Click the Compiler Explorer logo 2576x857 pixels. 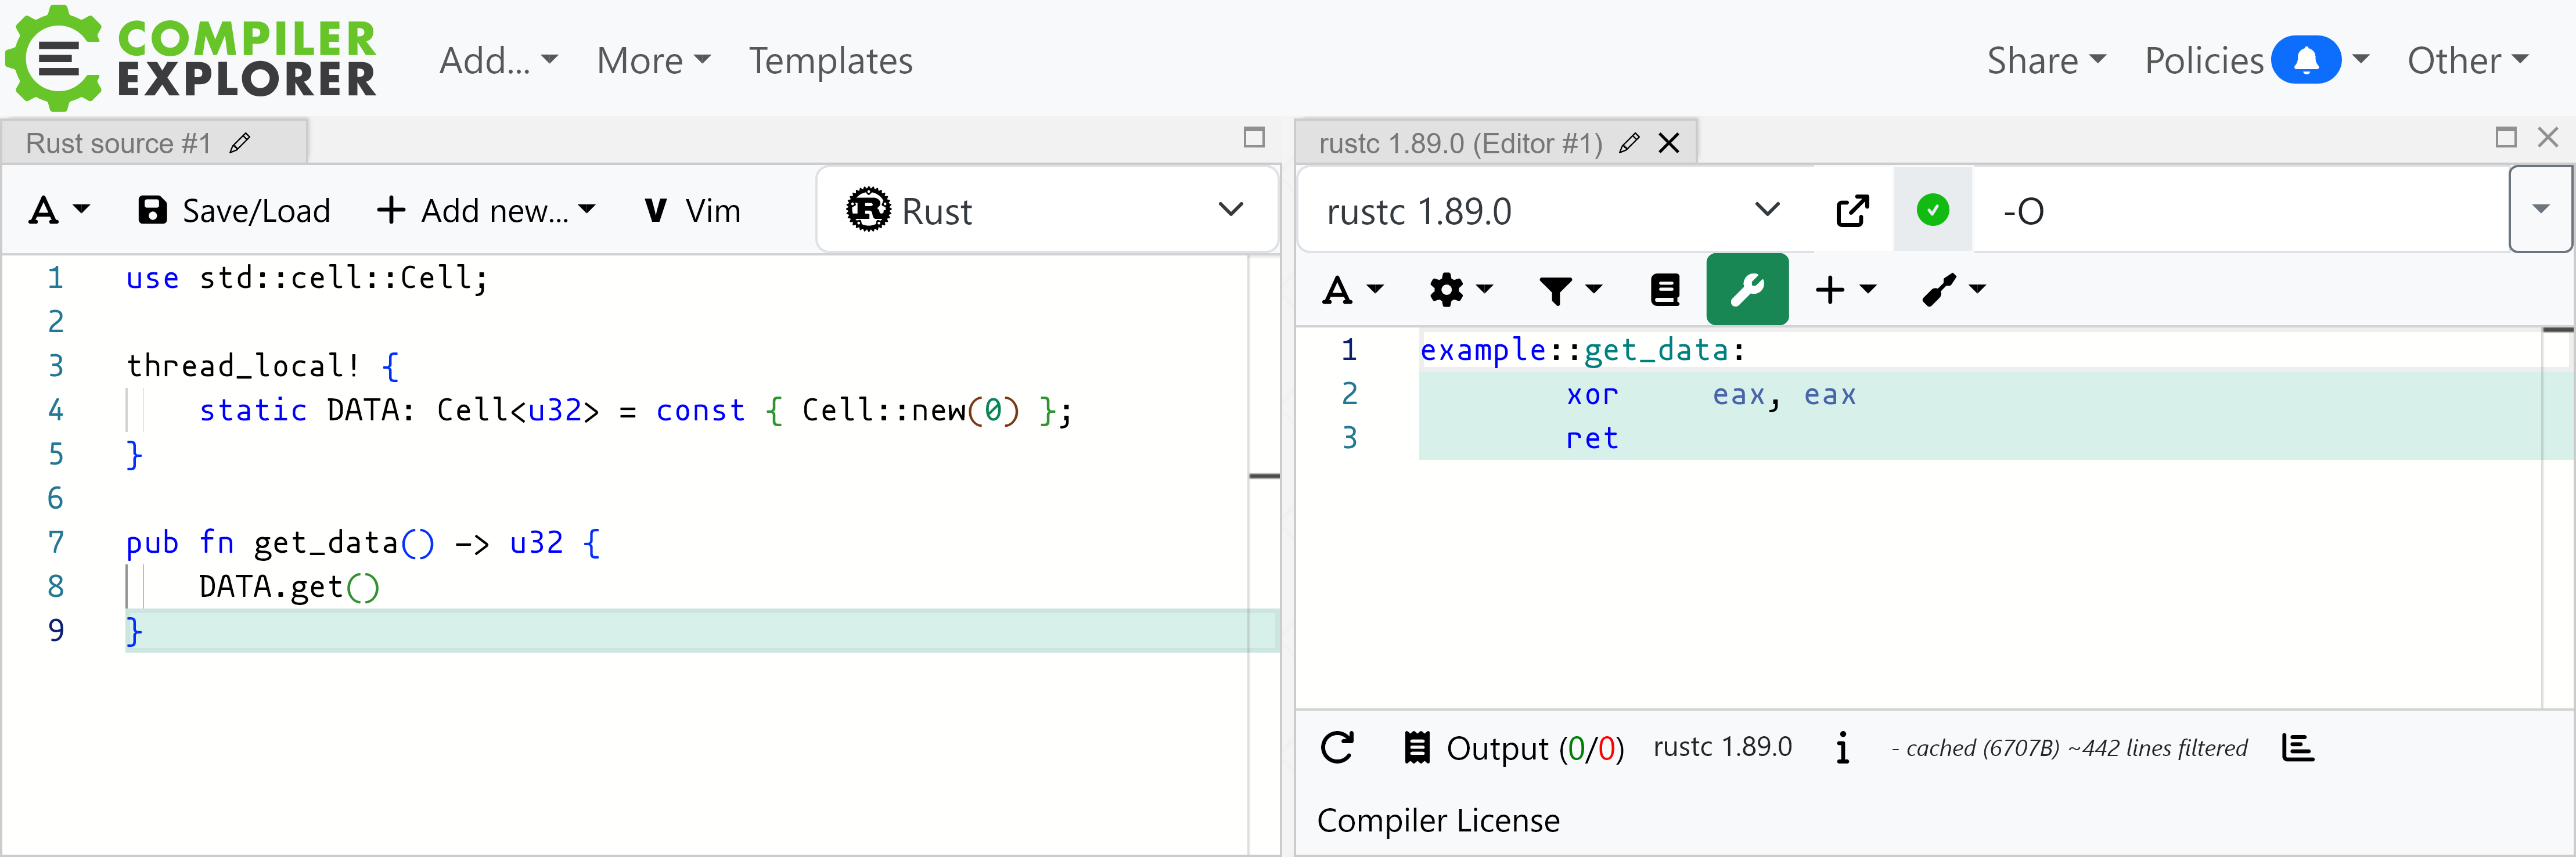190,58
